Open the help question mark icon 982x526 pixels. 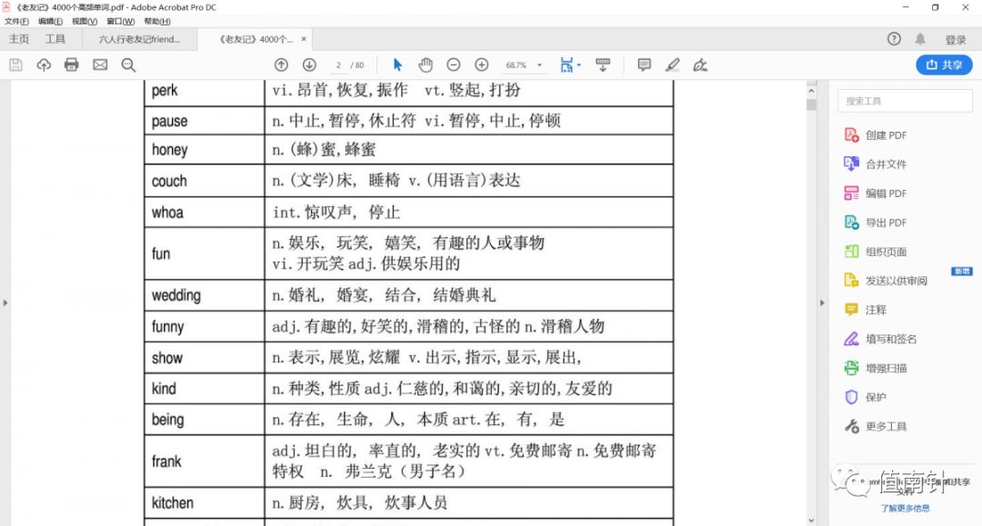(x=894, y=39)
